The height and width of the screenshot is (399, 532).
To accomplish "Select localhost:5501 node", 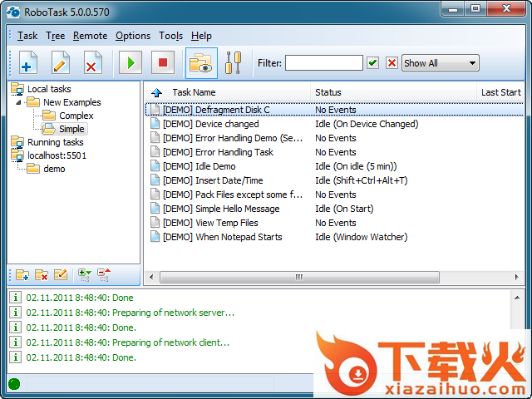I will (x=57, y=155).
